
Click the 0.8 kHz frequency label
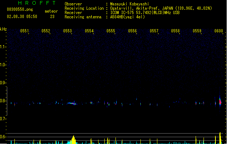click(3, 101)
